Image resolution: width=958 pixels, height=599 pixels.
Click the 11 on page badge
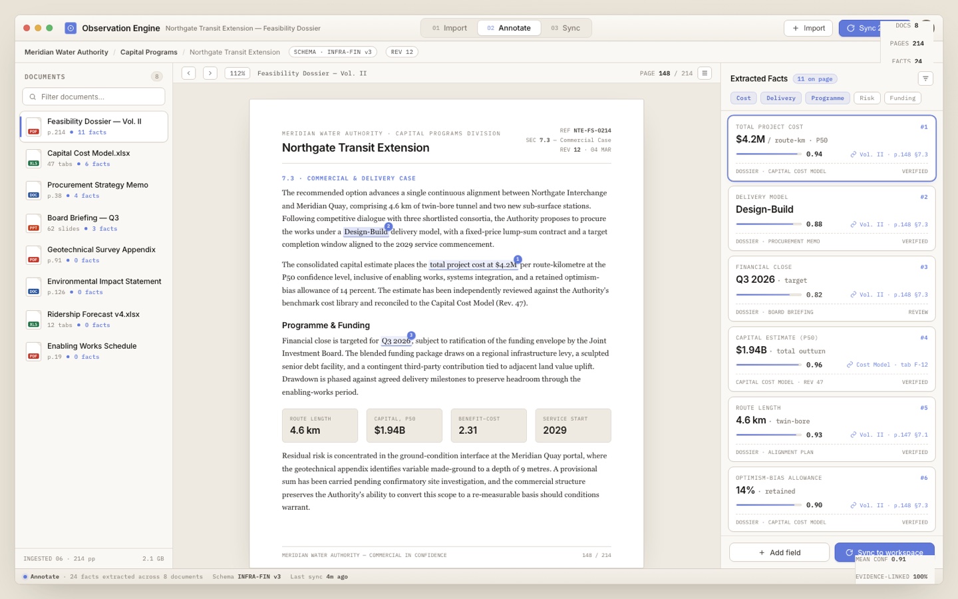point(815,79)
